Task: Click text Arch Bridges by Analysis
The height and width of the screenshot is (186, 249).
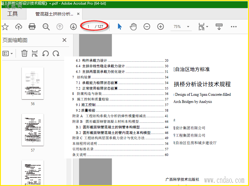Action: point(193,102)
